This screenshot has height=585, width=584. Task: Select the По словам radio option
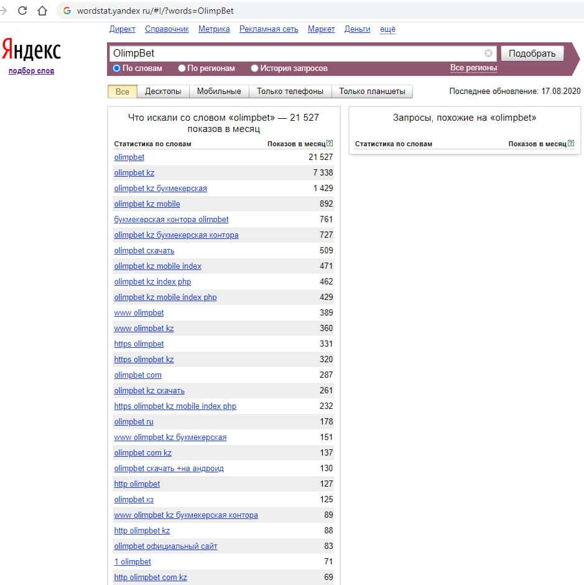[x=117, y=68]
